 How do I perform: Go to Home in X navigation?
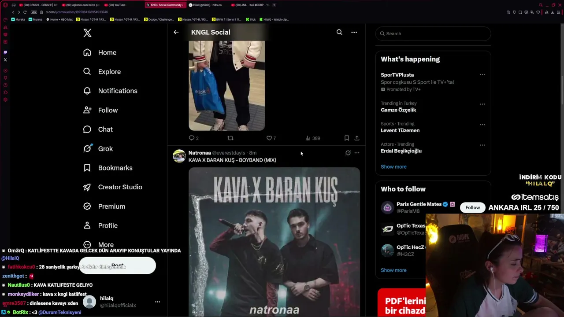click(100, 52)
